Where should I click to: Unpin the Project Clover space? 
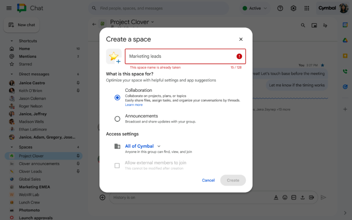[78, 156]
